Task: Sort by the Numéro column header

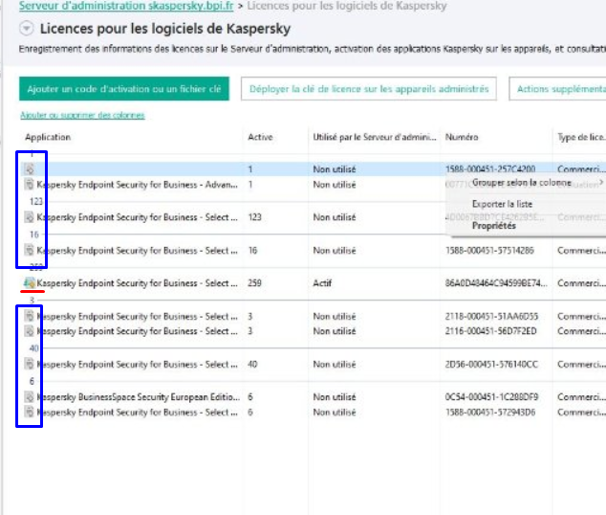Action: [463, 138]
